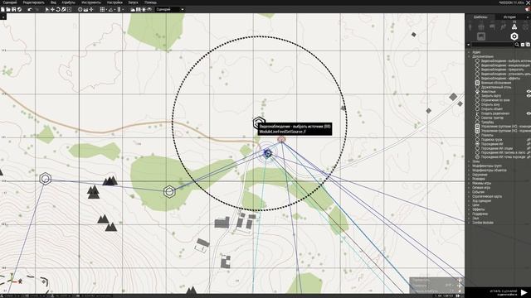This screenshot has height=298, width=531.
Task: Open the Редактировать menu
Action: tap(33, 2)
